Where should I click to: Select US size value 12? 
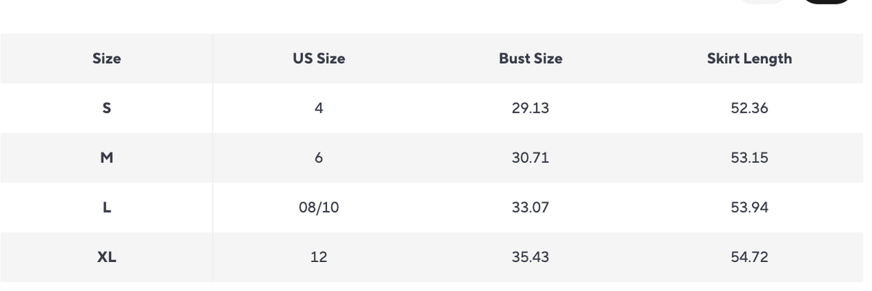319,257
